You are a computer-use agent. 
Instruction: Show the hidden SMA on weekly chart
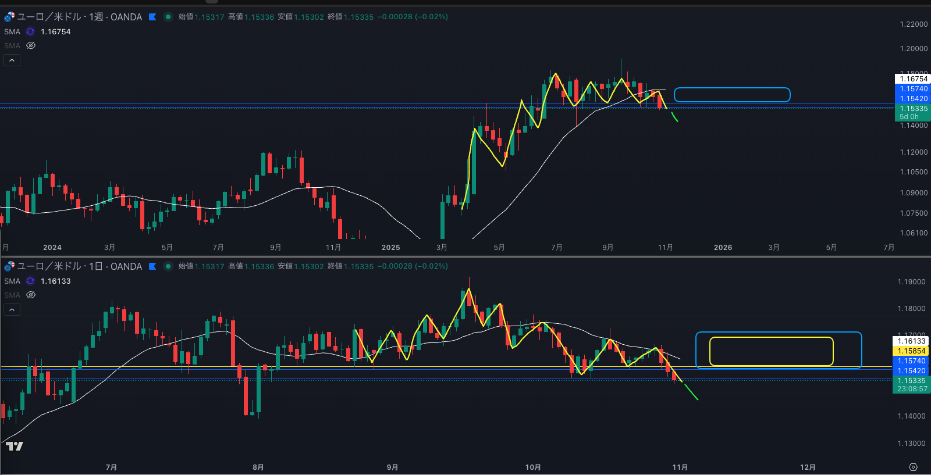pyautogui.click(x=31, y=46)
